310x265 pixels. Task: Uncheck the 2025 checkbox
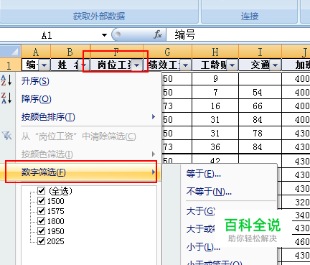tap(42, 241)
